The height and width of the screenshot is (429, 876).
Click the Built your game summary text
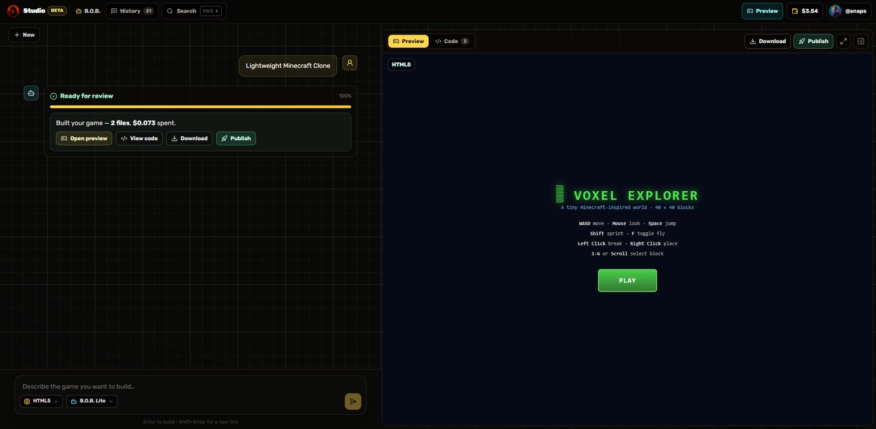[x=116, y=123]
